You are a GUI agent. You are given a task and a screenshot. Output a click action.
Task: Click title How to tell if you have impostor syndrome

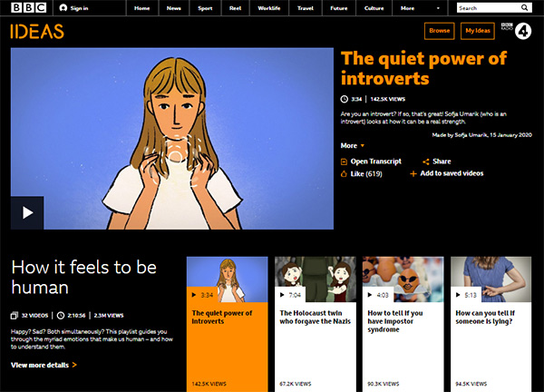click(395, 321)
